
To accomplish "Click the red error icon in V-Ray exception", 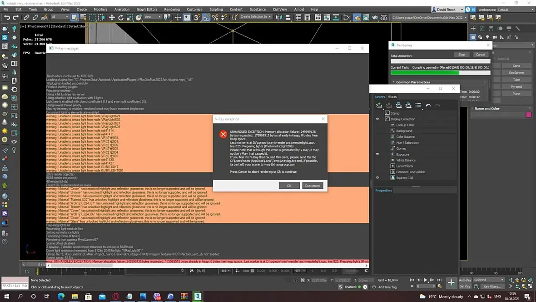I will point(223,134).
